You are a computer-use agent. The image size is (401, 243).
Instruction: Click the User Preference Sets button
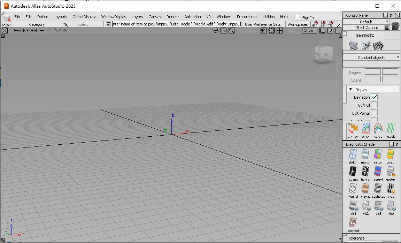tap(263, 24)
